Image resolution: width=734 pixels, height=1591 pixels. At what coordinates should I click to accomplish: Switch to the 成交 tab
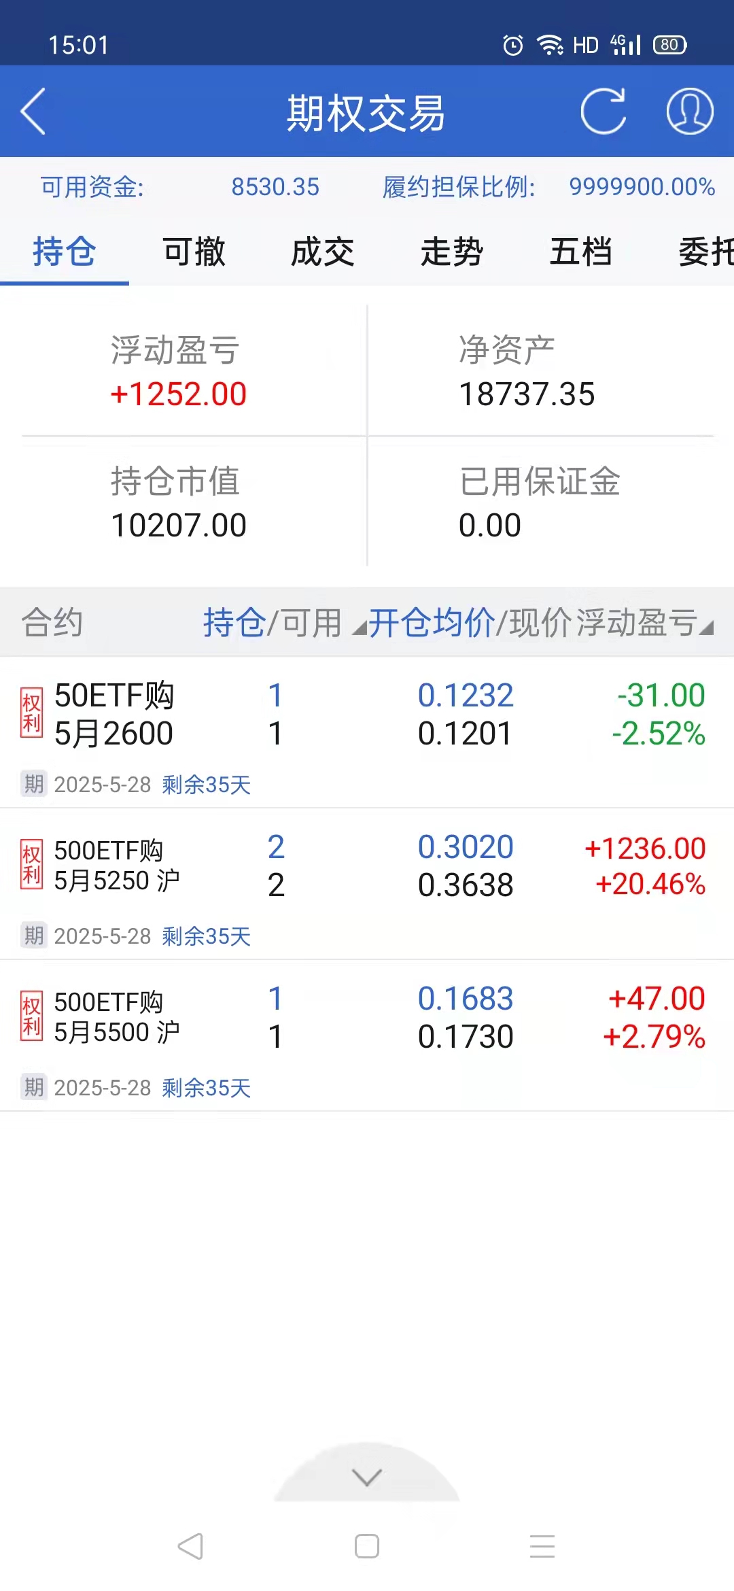pyautogui.click(x=323, y=252)
